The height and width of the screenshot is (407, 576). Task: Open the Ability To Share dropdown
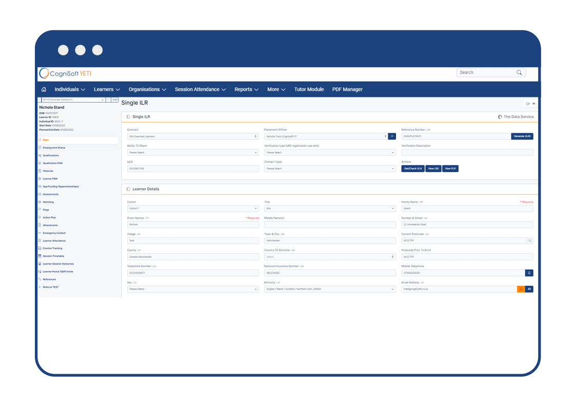[x=193, y=153]
